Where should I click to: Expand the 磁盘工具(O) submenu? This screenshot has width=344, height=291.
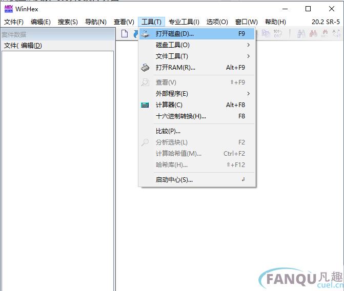coord(197,45)
